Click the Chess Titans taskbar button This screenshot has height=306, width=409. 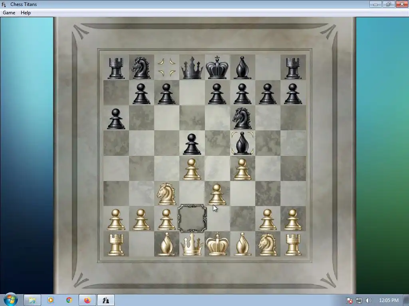click(x=105, y=300)
